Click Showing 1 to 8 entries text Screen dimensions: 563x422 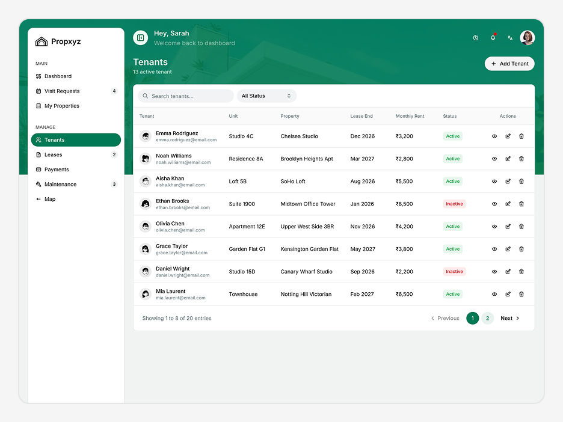(x=177, y=318)
